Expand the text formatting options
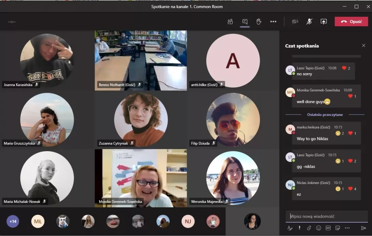 point(290,228)
